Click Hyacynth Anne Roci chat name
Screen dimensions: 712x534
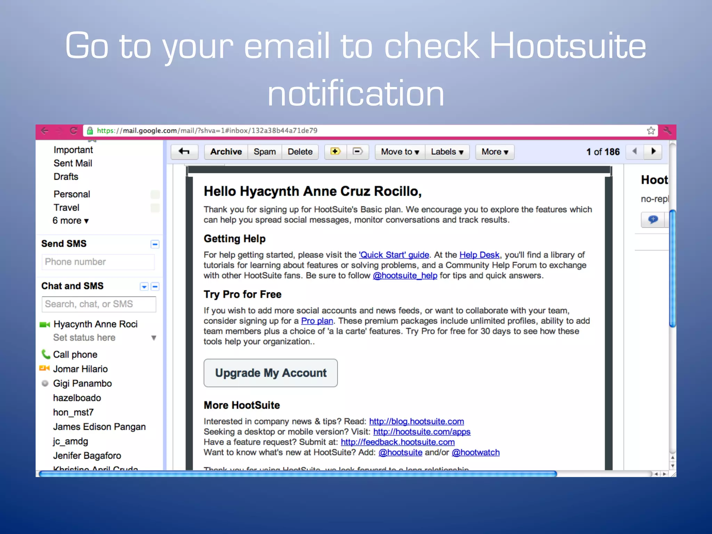tap(95, 324)
